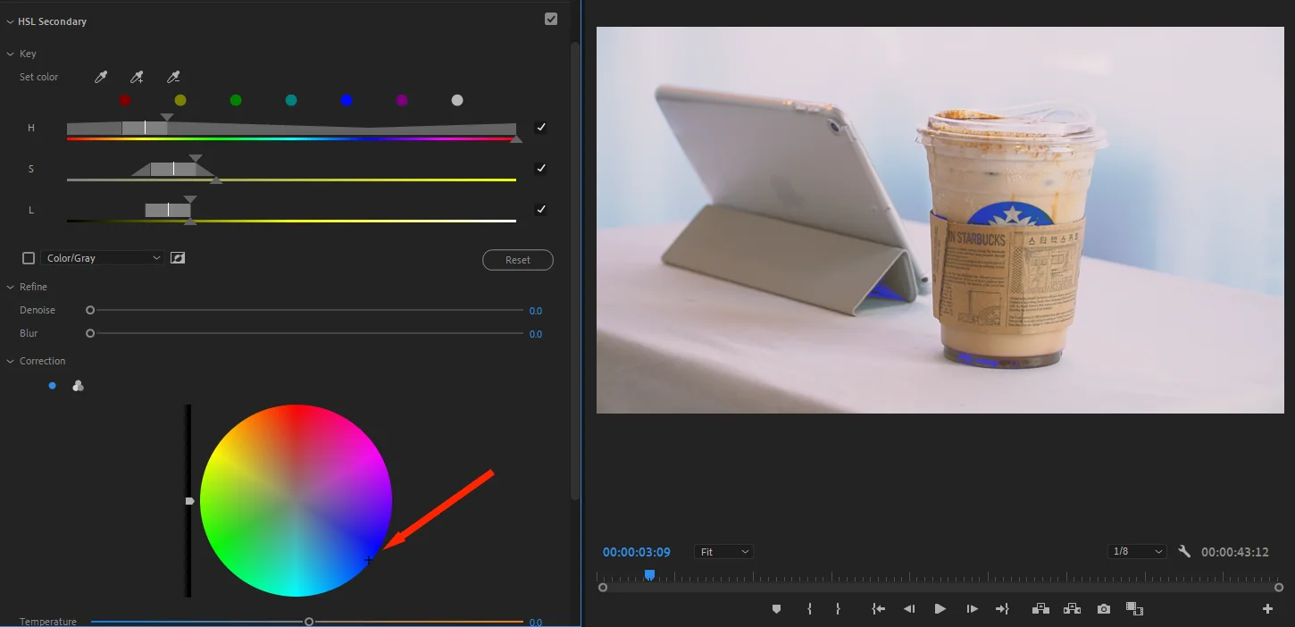
Task: Click the Extract button
Action: (1072, 609)
